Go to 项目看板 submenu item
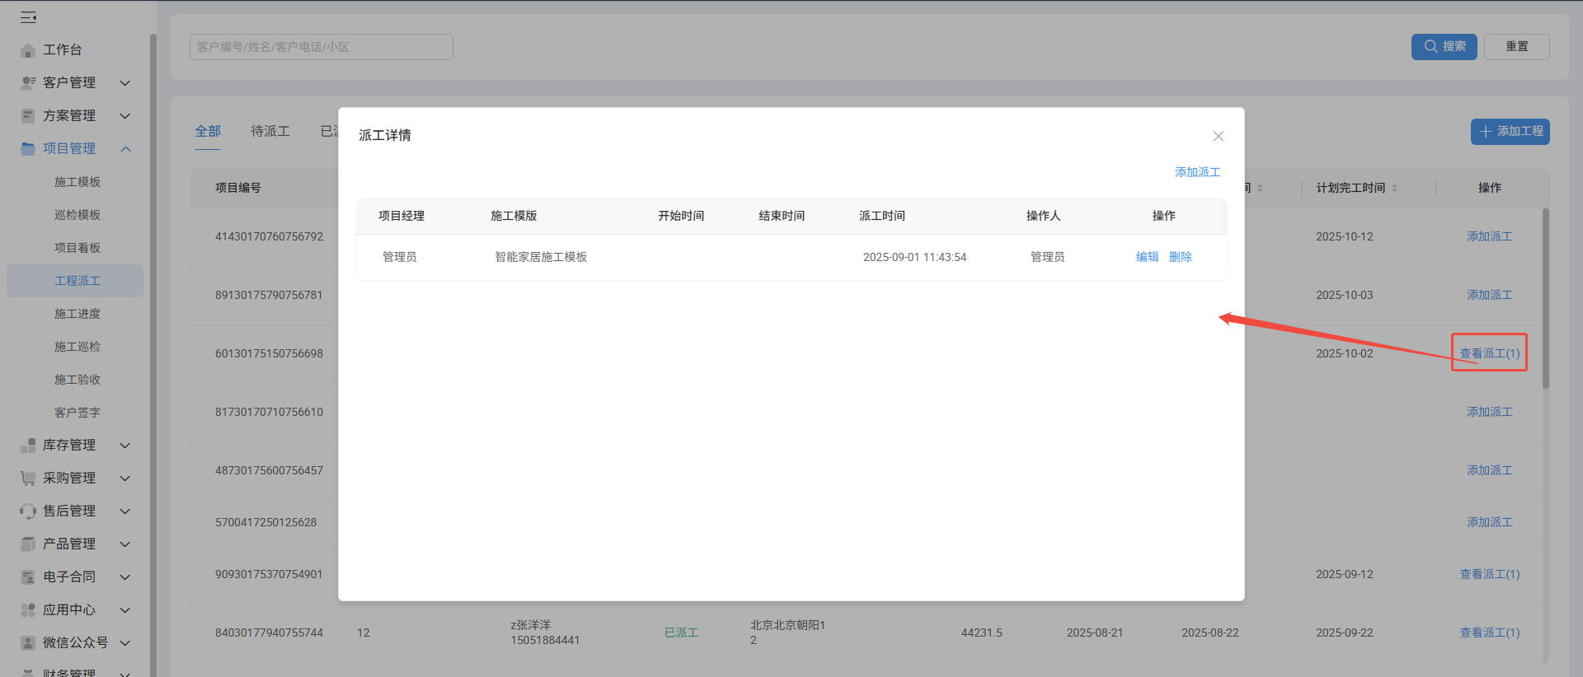Viewport: 1583px width, 677px height. coord(78,248)
